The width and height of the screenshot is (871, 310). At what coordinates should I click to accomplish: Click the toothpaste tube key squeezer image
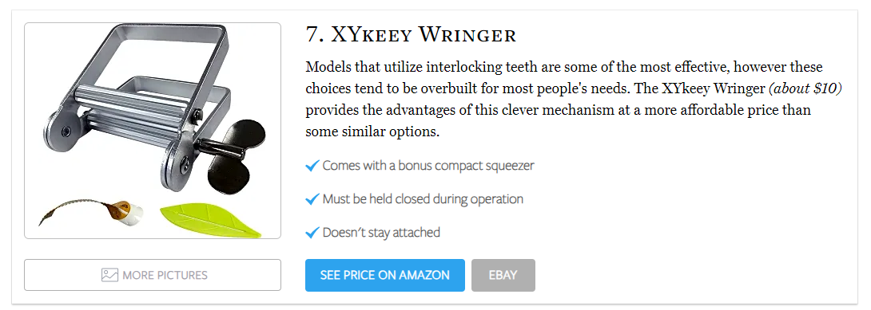[x=90, y=213]
